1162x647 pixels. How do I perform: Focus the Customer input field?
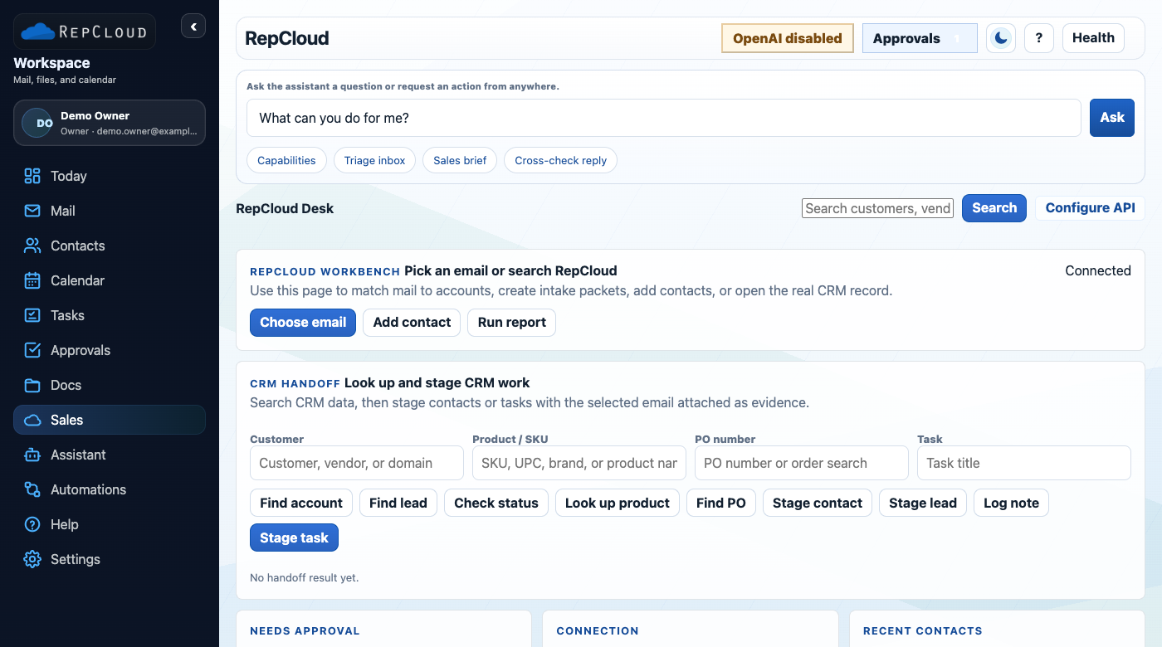click(x=357, y=463)
